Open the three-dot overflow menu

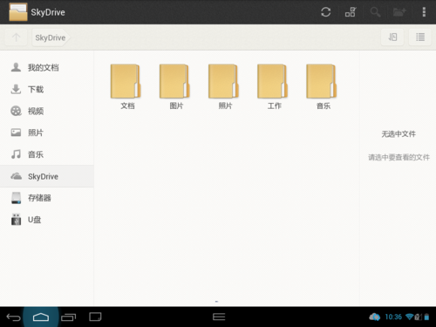pos(424,12)
